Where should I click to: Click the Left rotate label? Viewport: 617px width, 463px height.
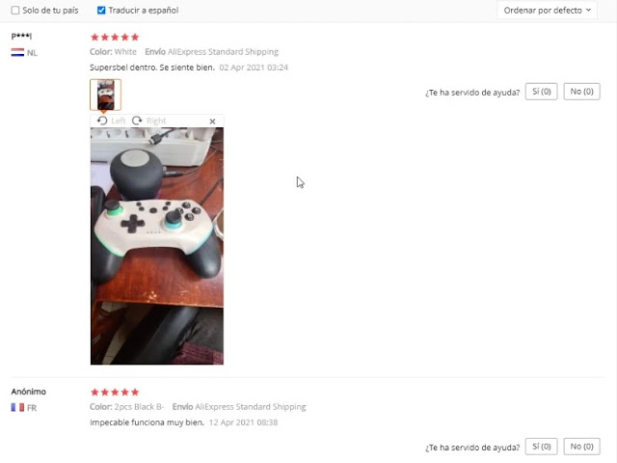pos(118,121)
